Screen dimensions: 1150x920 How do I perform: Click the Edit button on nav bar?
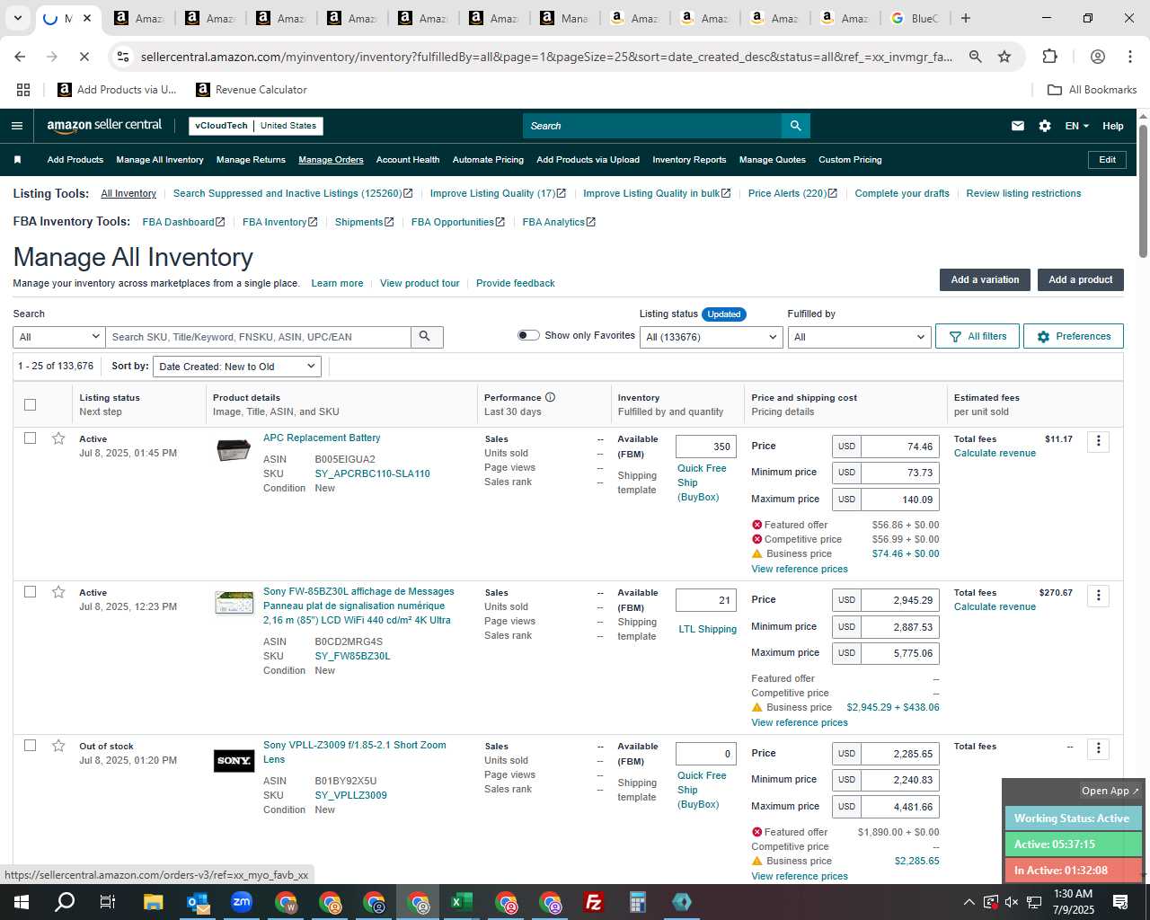tap(1107, 159)
